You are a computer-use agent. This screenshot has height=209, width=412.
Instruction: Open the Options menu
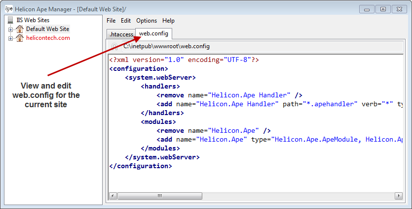147,21
